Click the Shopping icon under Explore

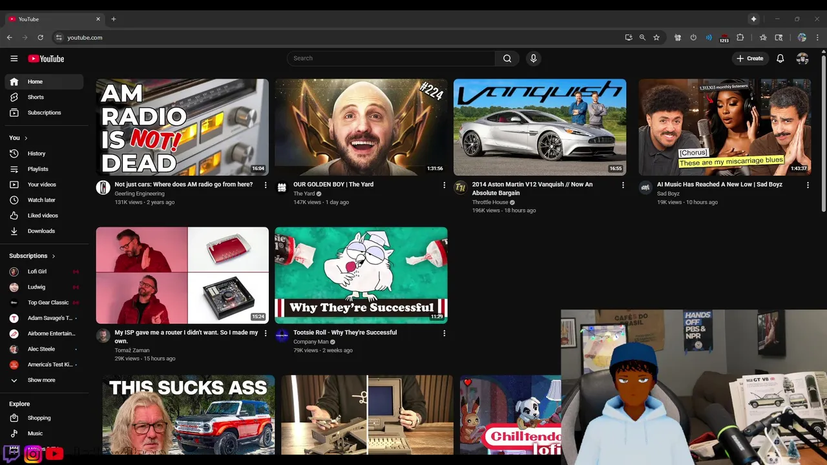14,418
